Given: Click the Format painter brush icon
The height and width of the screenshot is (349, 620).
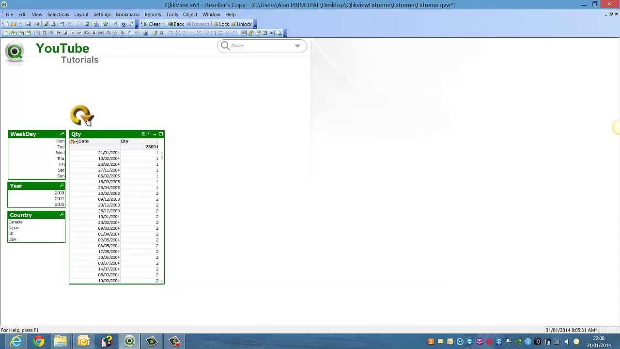Looking at the screenshot, I should point(155,33).
